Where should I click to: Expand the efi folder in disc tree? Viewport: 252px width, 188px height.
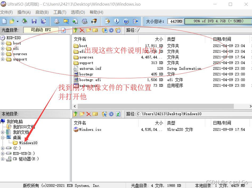click(3, 49)
